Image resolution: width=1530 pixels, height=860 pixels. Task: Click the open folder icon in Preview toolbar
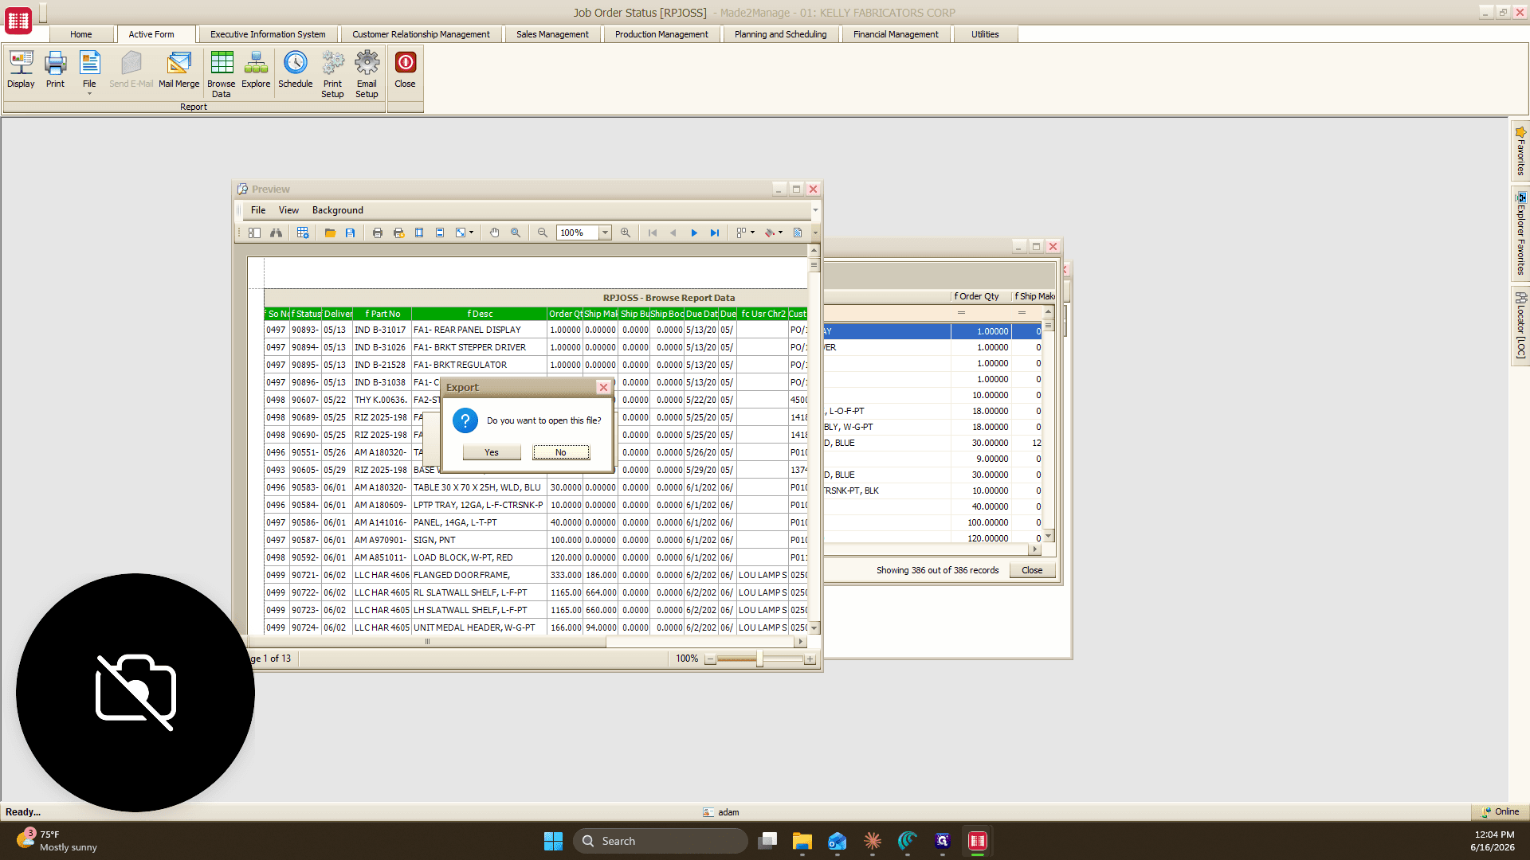[330, 233]
